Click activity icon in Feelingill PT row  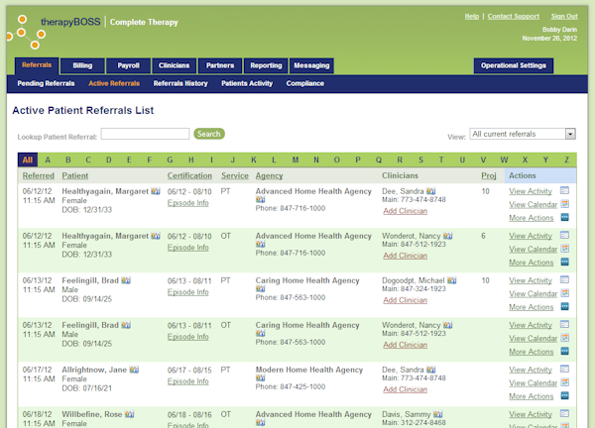pos(564,279)
